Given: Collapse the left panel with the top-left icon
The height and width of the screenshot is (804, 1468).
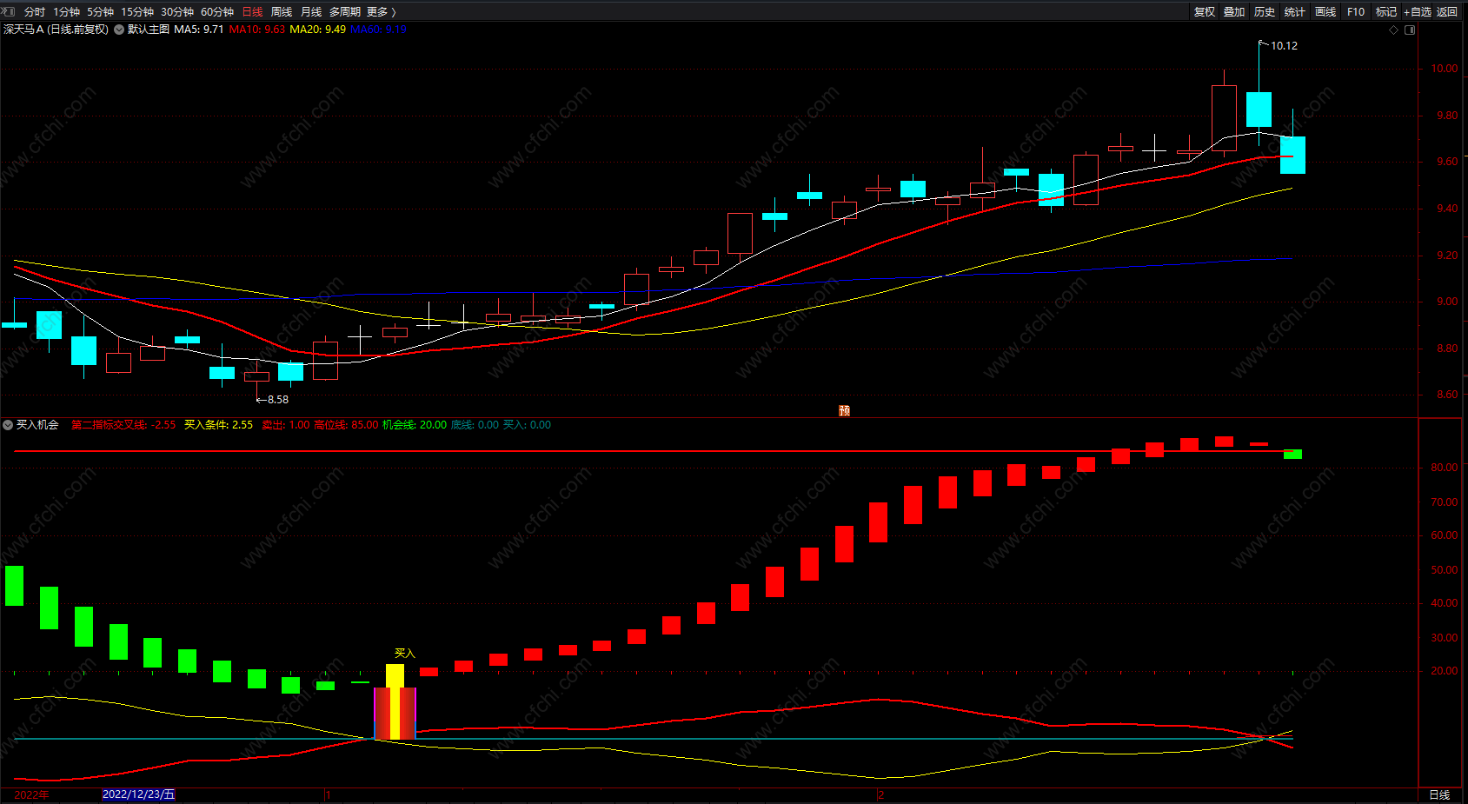Looking at the screenshot, I should (x=9, y=11).
